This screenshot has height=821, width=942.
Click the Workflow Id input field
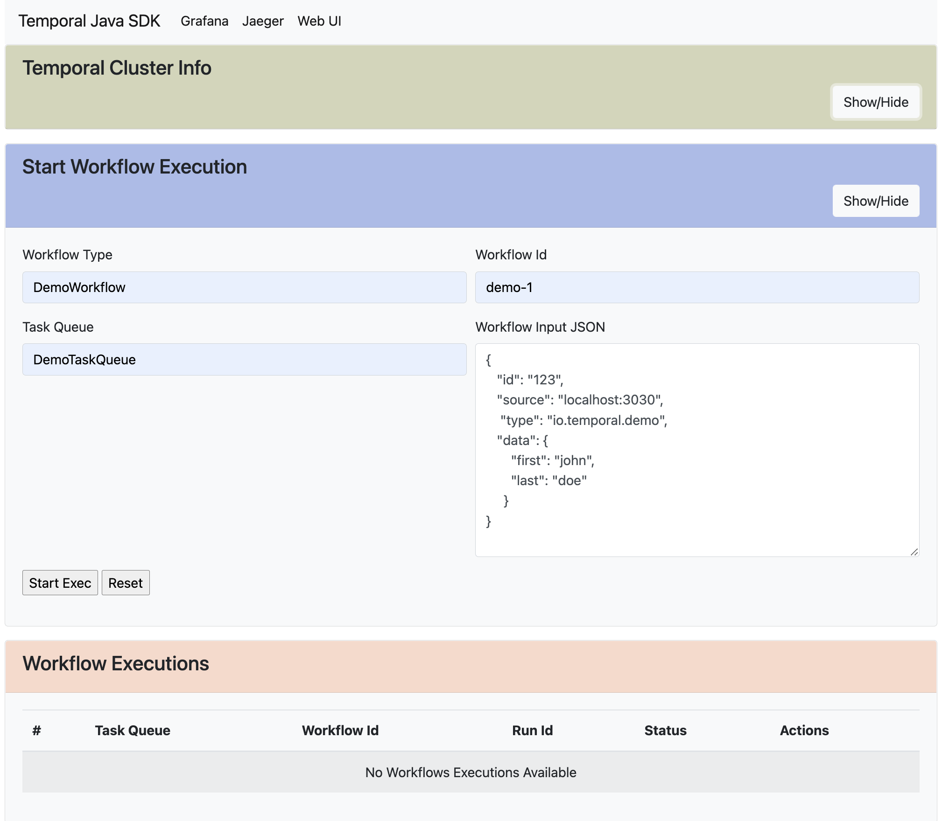click(697, 287)
